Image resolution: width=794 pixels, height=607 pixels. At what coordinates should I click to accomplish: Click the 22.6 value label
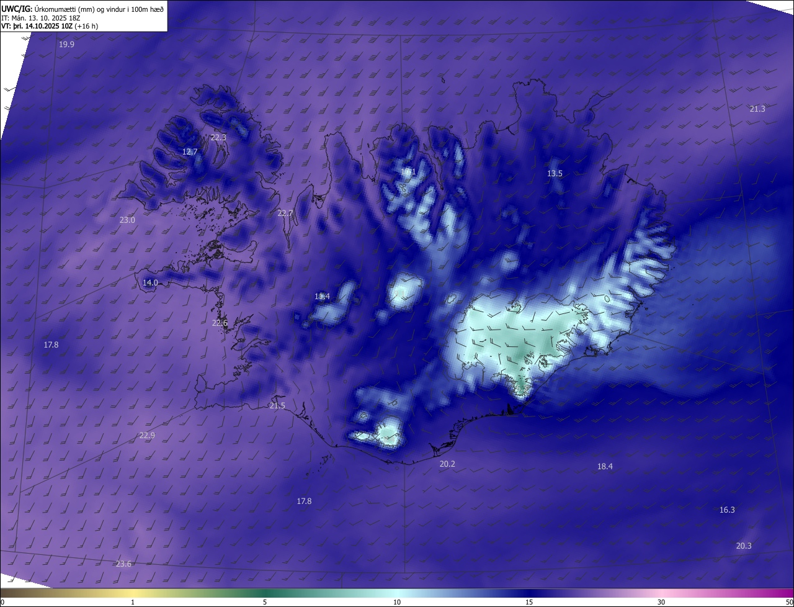point(220,323)
